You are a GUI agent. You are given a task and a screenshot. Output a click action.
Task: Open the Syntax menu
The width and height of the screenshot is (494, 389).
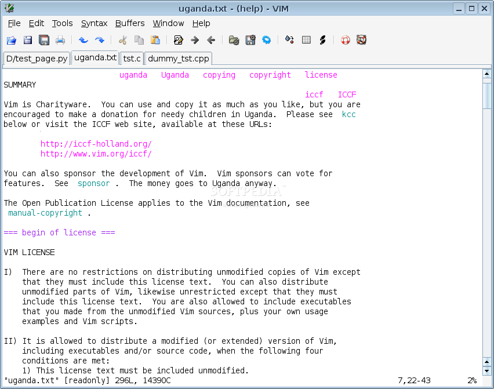coord(94,23)
